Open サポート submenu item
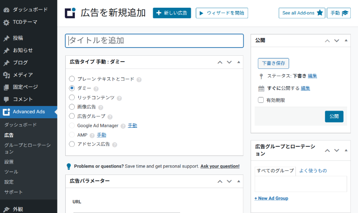The image size is (358, 213). (x=14, y=192)
